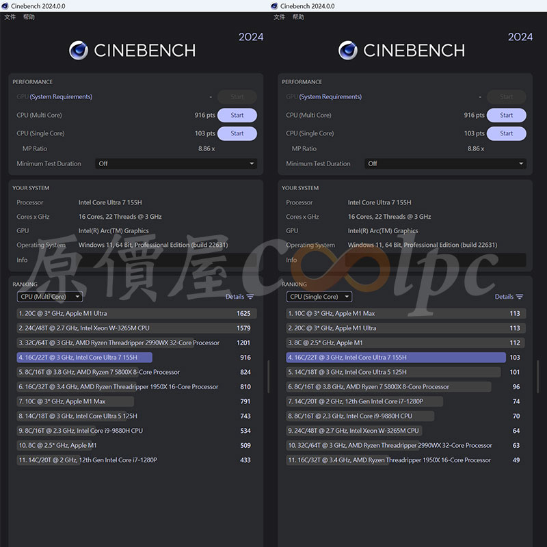Open 文件 menu in right Cinebench window
The width and height of the screenshot is (547, 547).
(279, 16)
